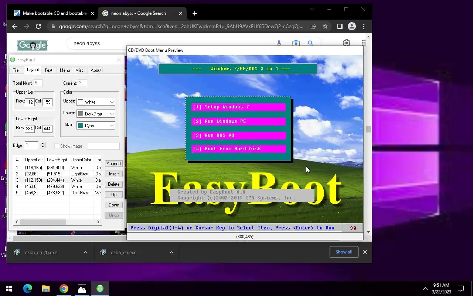Reload the Google search page
473x296 pixels.
tap(38, 26)
